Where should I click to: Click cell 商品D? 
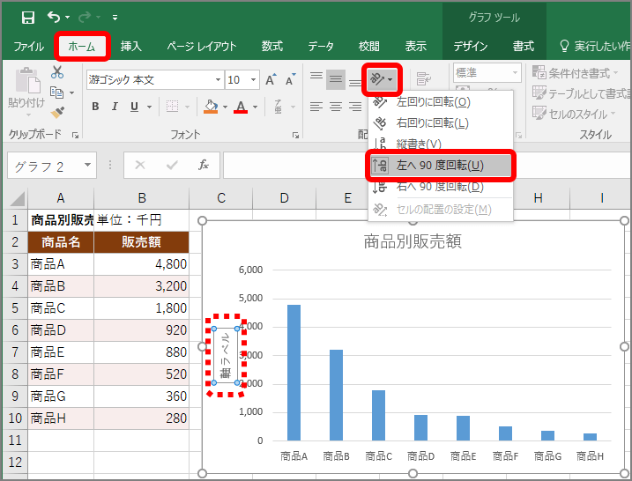click(x=61, y=330)
